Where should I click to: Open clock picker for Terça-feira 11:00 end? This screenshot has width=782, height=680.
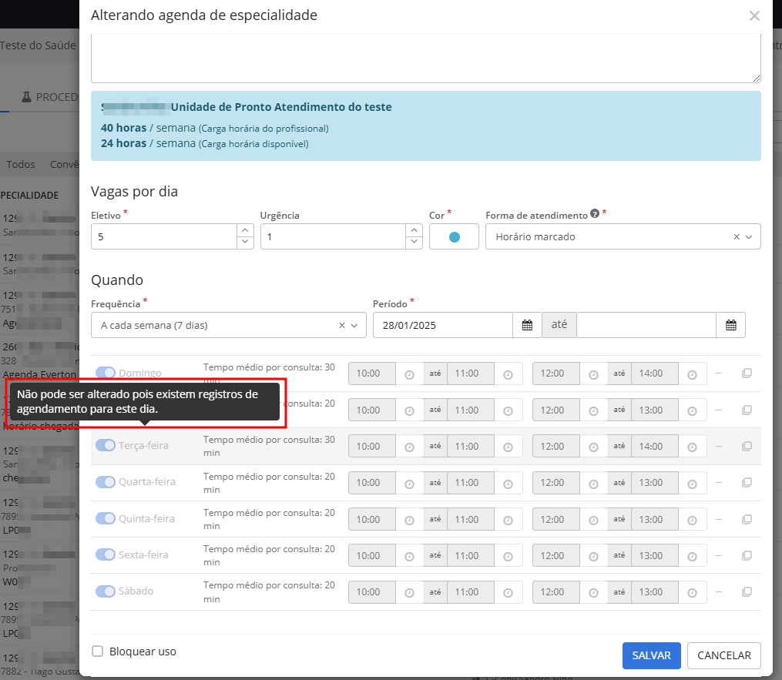pyautogui.click(x=508, y=447)
